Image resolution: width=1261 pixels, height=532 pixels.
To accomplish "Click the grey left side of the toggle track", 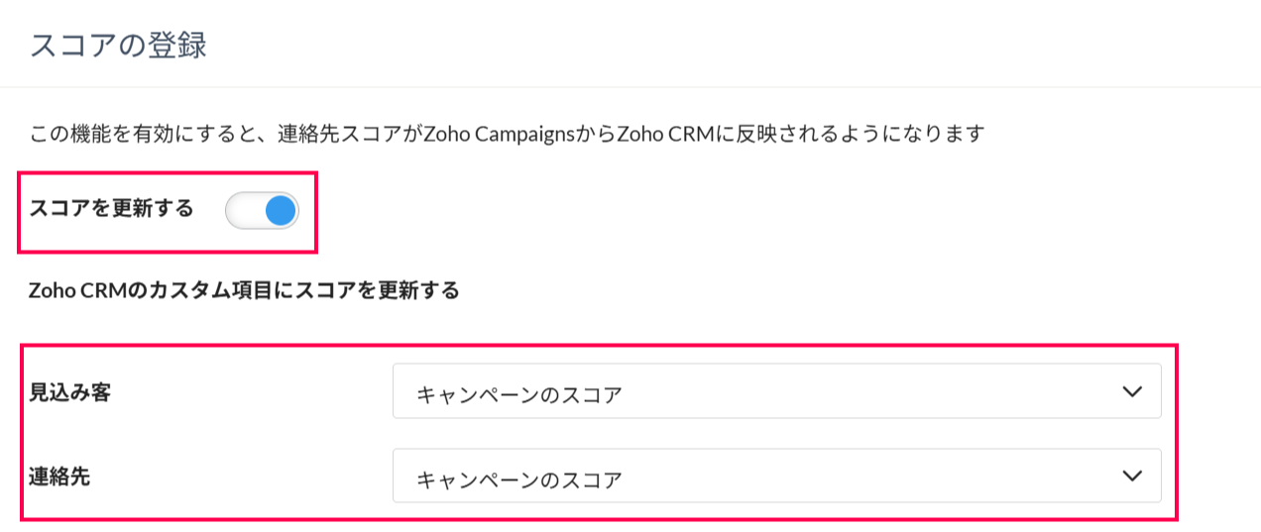I will [242, 210].
